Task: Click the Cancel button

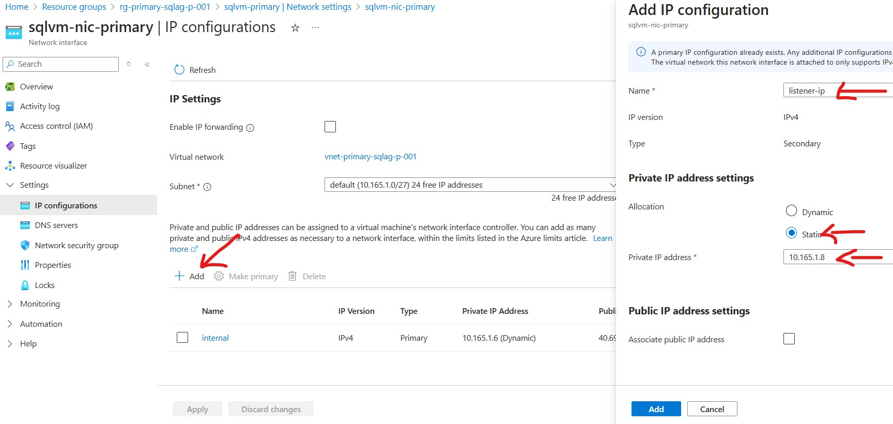Action: [x=712, y=409]
